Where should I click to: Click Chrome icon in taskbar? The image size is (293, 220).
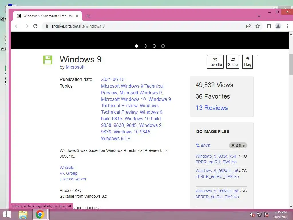coord(40,214)
